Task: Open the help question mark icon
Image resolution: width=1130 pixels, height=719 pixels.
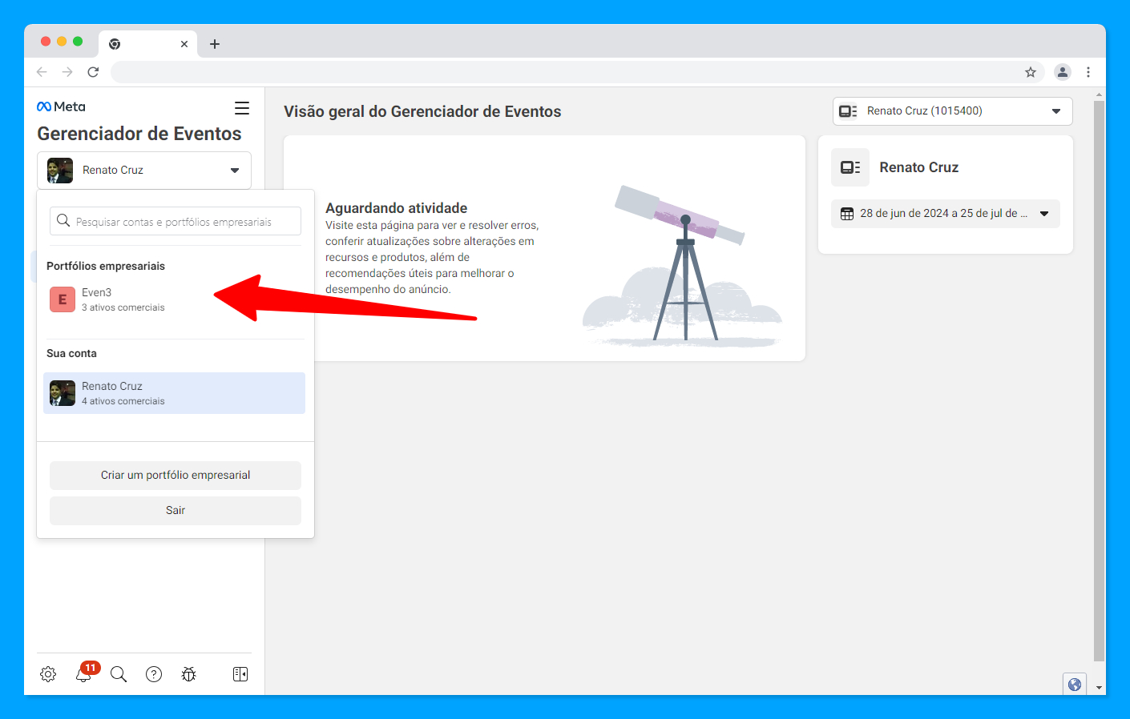Action: click(154, 674)
